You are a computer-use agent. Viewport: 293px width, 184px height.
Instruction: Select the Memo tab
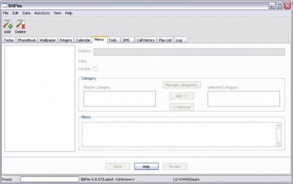pos(99,39)
